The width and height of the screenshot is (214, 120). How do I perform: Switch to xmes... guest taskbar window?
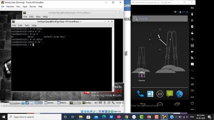50,103
